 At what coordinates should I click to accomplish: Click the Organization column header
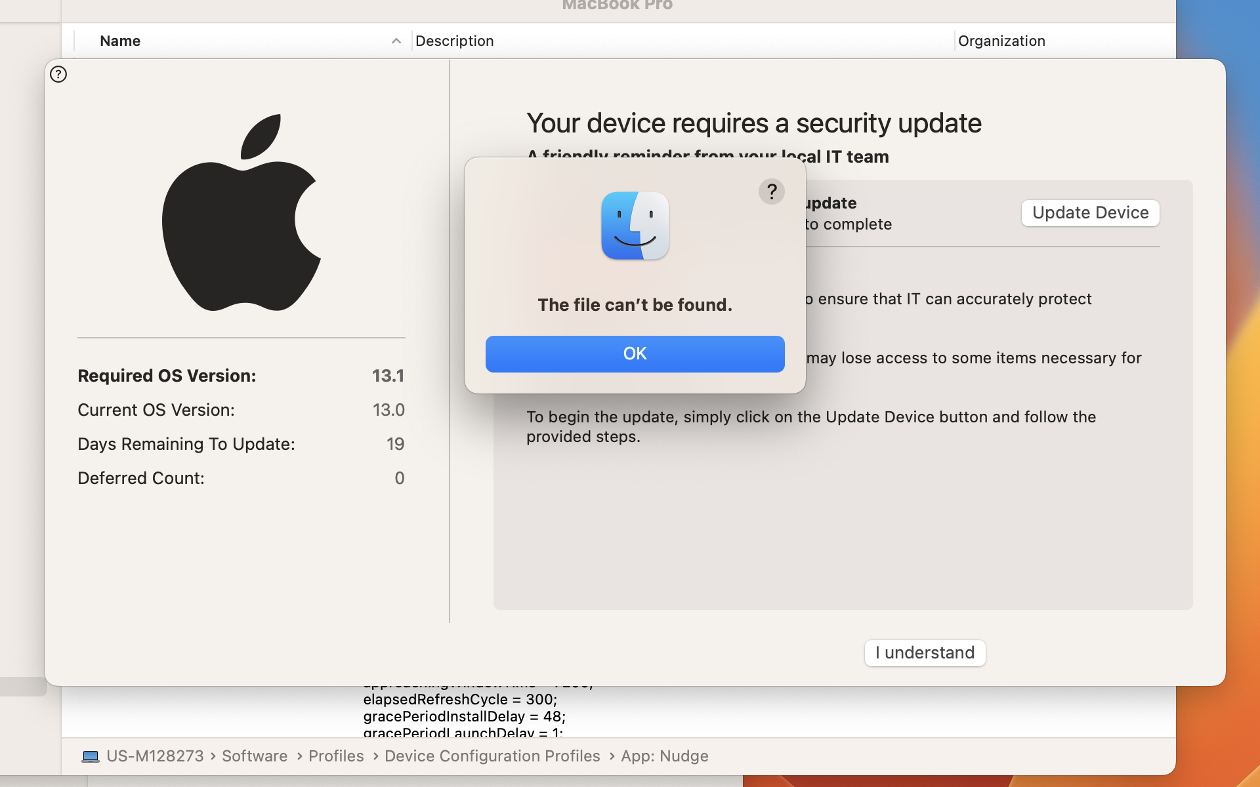point(1001,41)
